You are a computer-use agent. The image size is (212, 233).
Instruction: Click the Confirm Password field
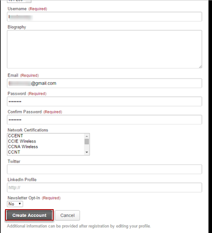[104, 120]
